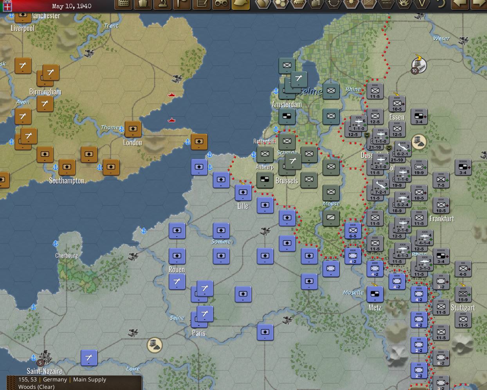Select the French garrison unit at Lille
This screenshot has width=487, height=390.
pyautogui.click(x=243, y=193)
